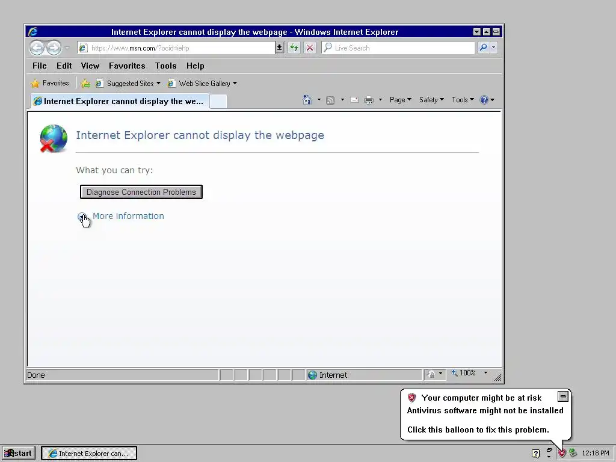Expand the Feeds dropdown arrow
The image size is (616, 462).
click(342, 100)
